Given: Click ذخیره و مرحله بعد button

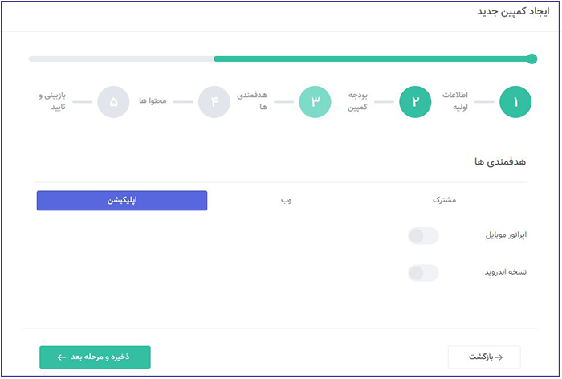Looking at the screenshot, I should (95, 357).
